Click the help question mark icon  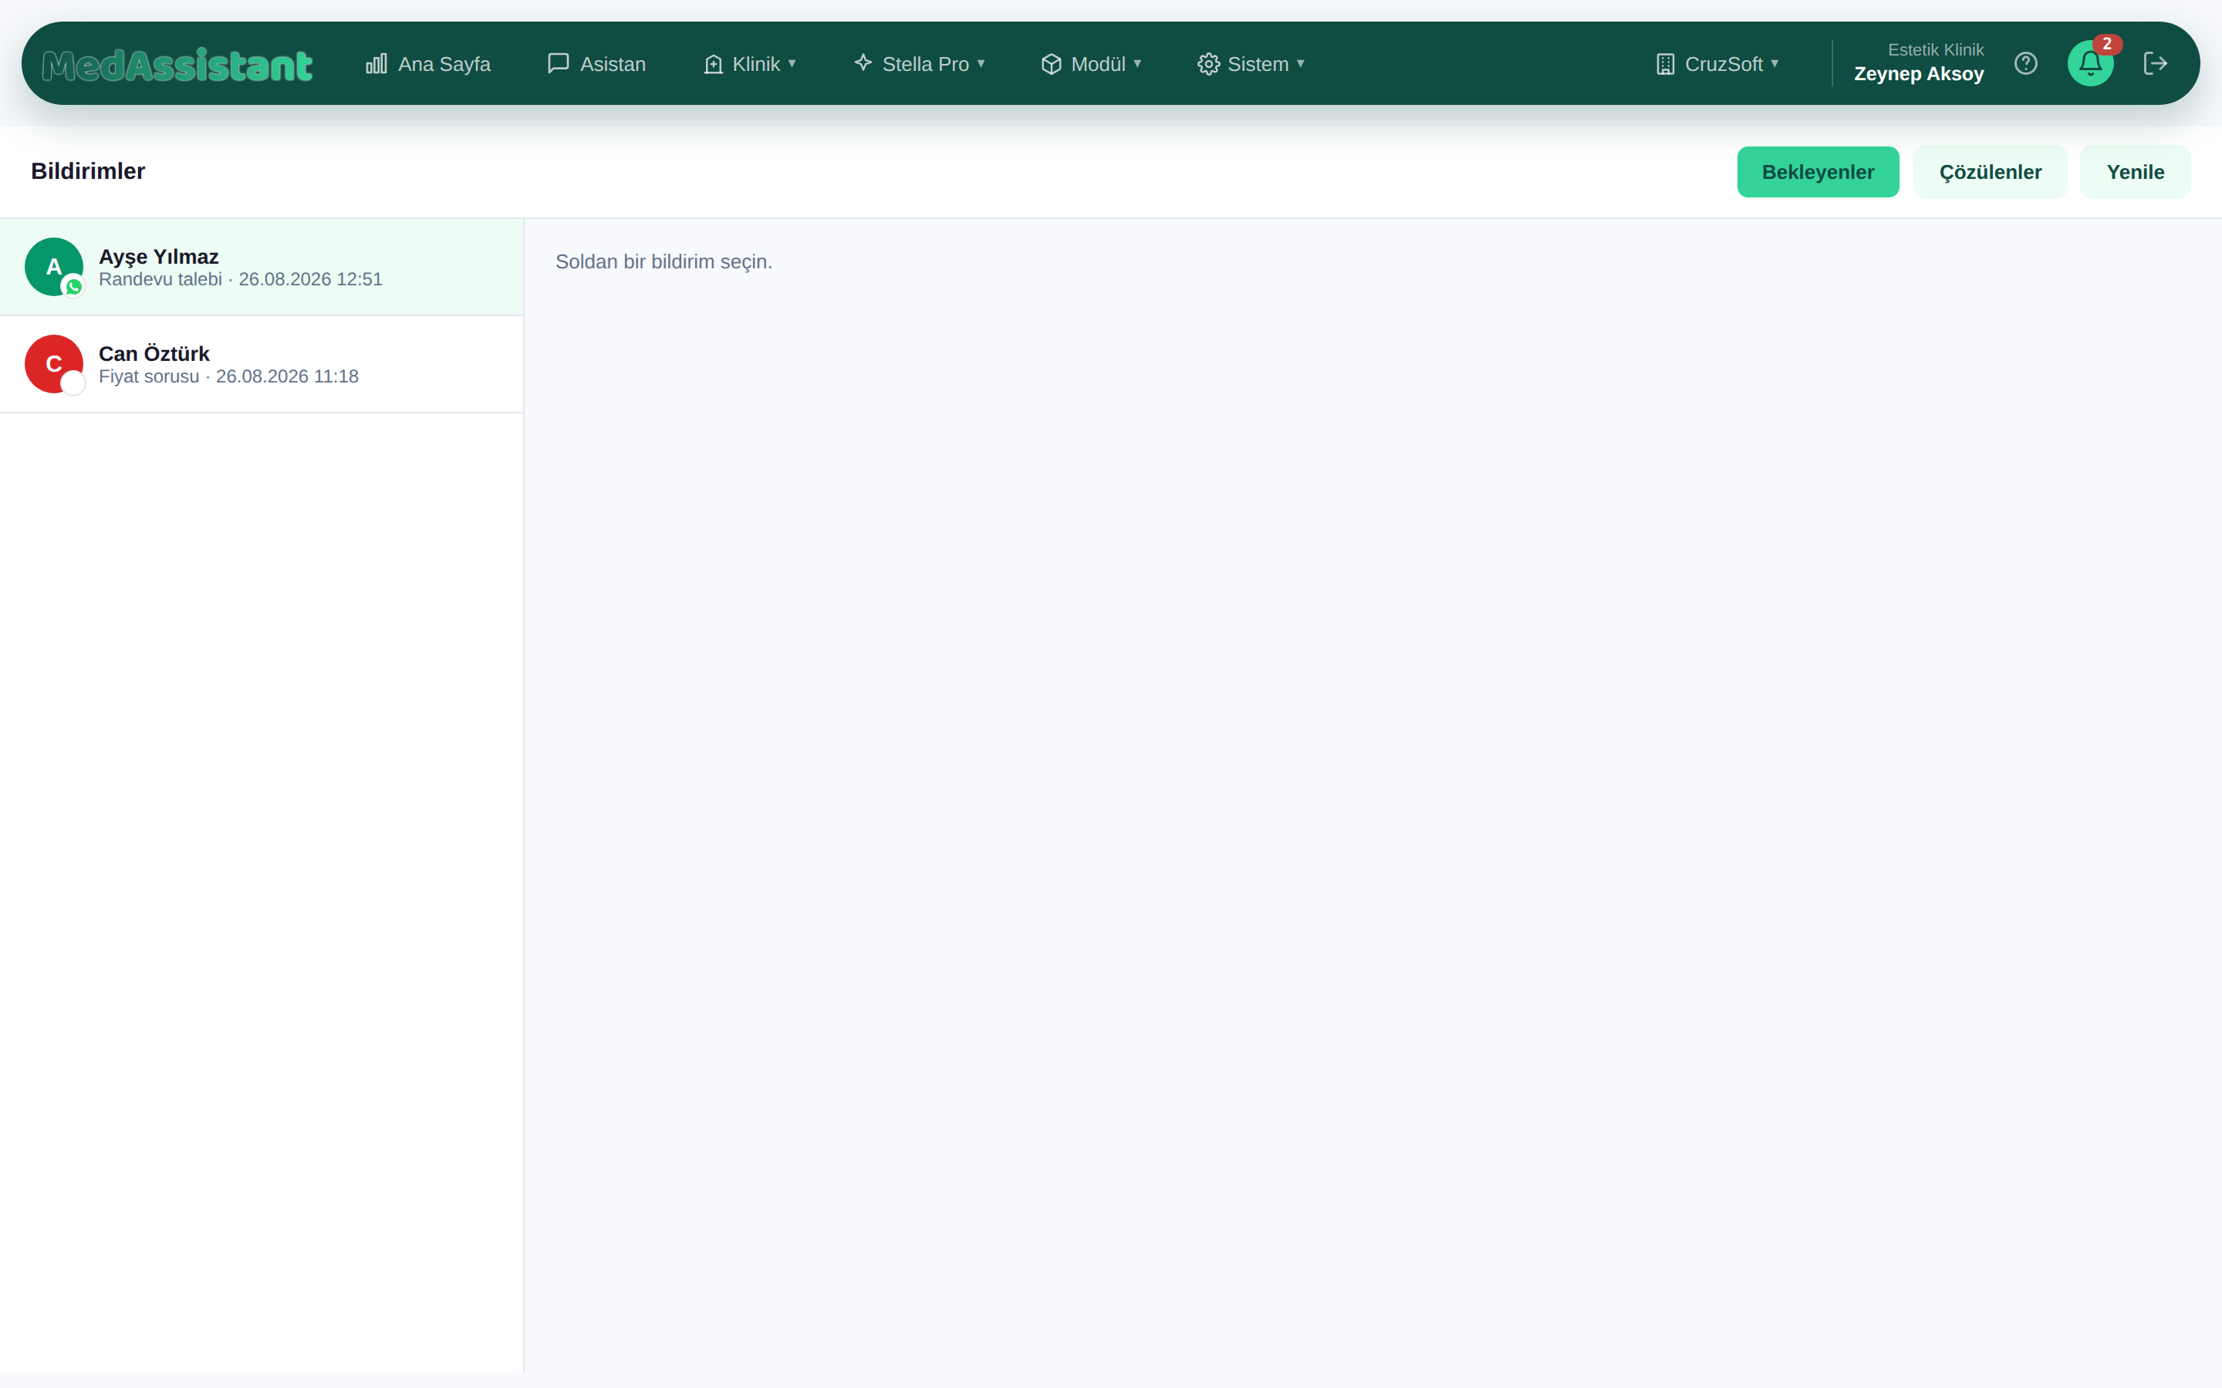click(2025, 63)
